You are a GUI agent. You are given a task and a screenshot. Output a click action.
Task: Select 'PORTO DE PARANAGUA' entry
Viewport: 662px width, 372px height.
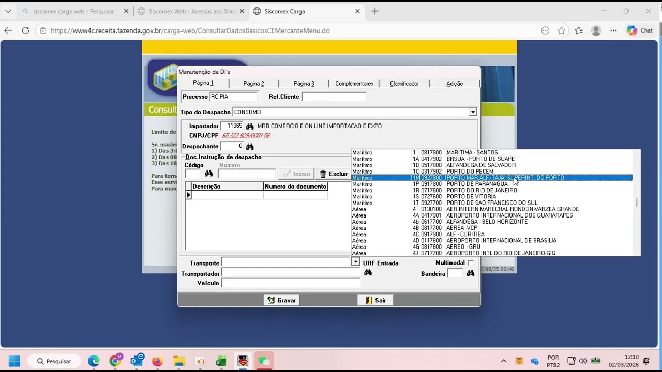click(x=492, y=184)
